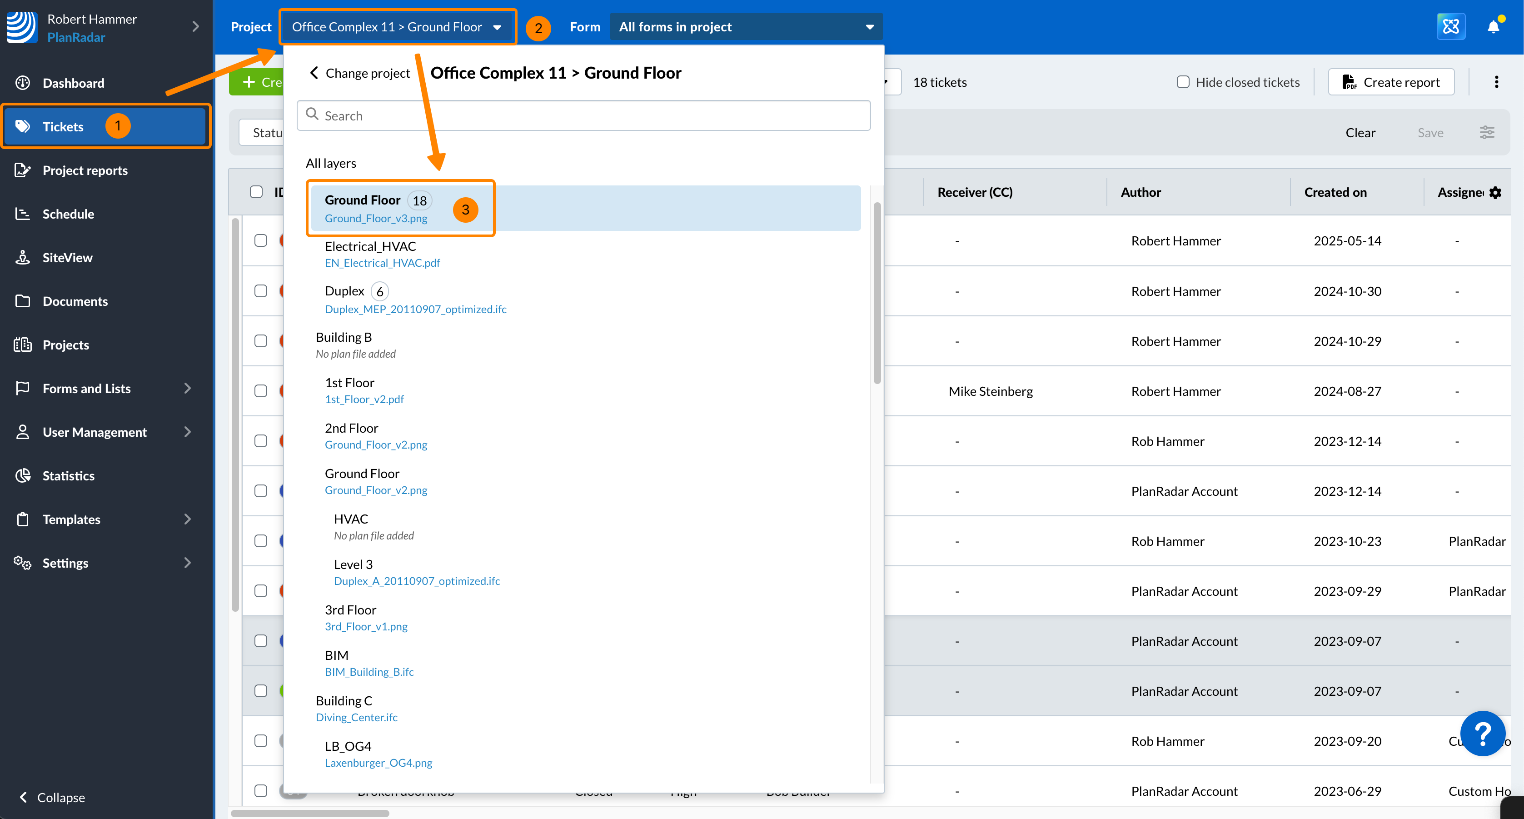The height and width of the screenshot is (819, 1524).
Task: Open the Dashboard page from sidebar
Action: tap(73, 83)
